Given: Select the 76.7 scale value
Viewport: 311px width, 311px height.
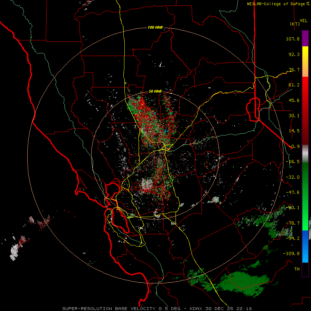Looking at the screenshot, I should pyautogui.click(x=294, y=69).
